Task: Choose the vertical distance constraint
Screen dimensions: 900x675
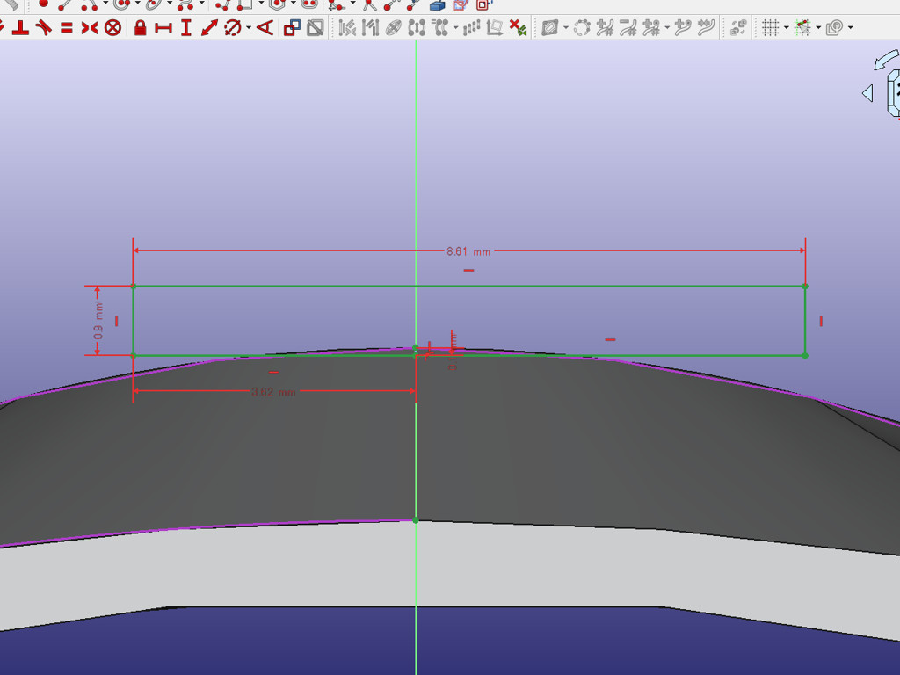Action: [185, 28]
